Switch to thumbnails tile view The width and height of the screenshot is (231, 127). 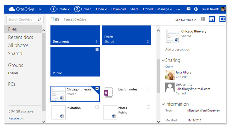click(x=212, y=19)
